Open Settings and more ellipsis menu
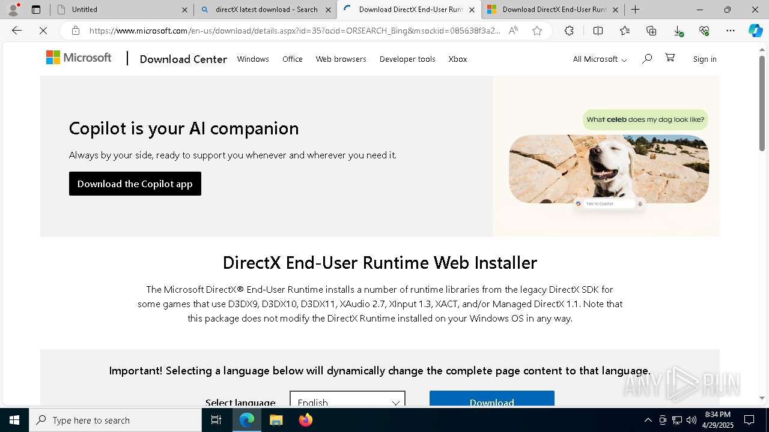 pos(731,31)
